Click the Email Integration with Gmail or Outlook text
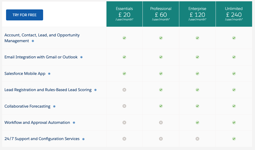255x150 pixels. [41, 57]
